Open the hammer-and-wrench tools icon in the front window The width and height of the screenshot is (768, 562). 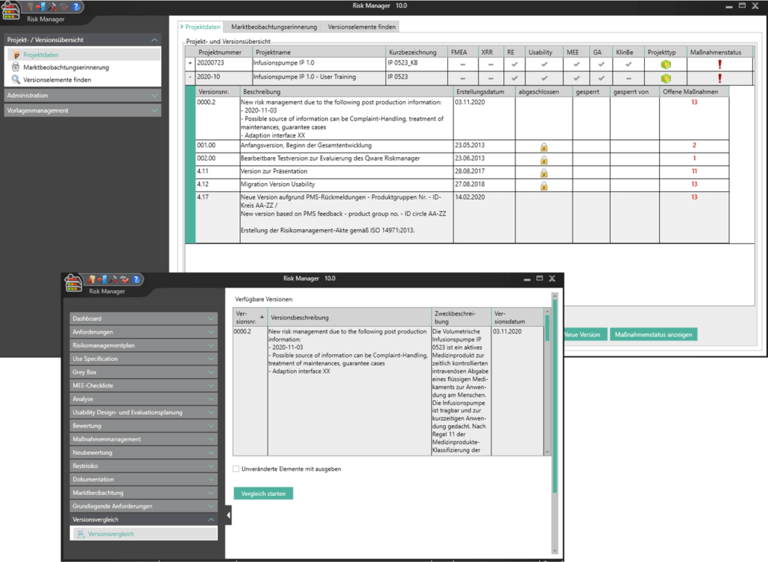pyautogui.click(x=114, y=280)
